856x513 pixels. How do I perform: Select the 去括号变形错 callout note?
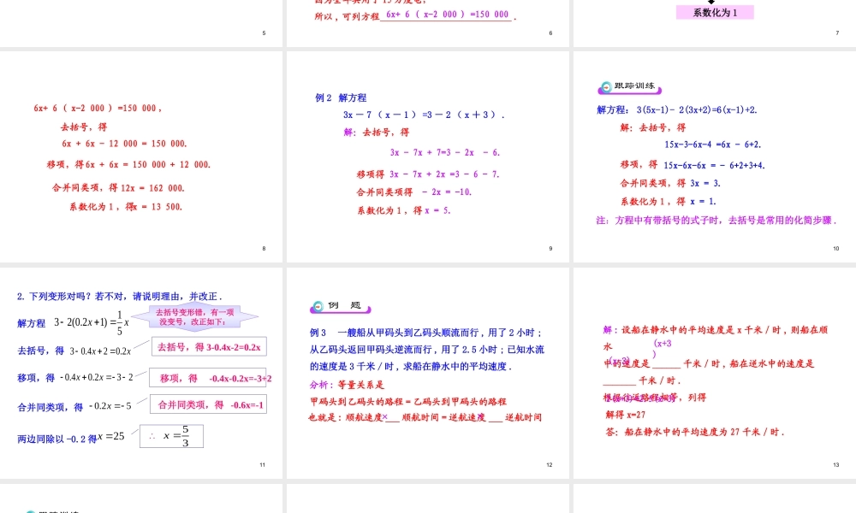tap(195, 316)
